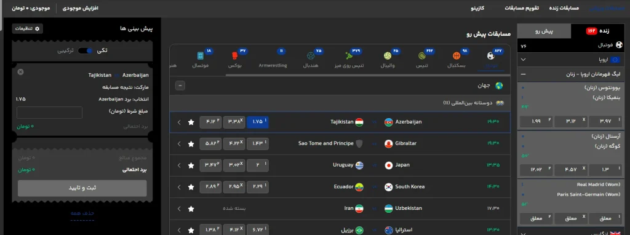This screenshot has width=630, height=235.
Task: Select odds 5.82 for Sao Tome win
Action: (x=210, y=144)
